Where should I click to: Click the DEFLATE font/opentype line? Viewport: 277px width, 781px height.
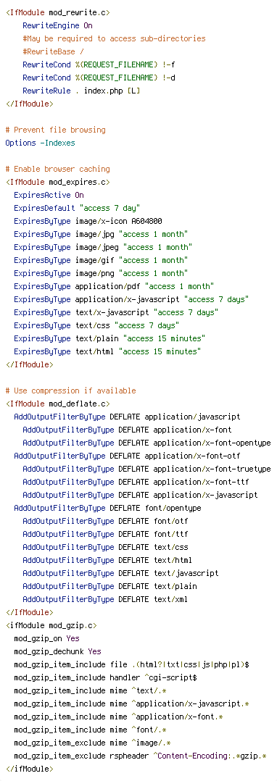pyautogui.click(x=107, y=508)
